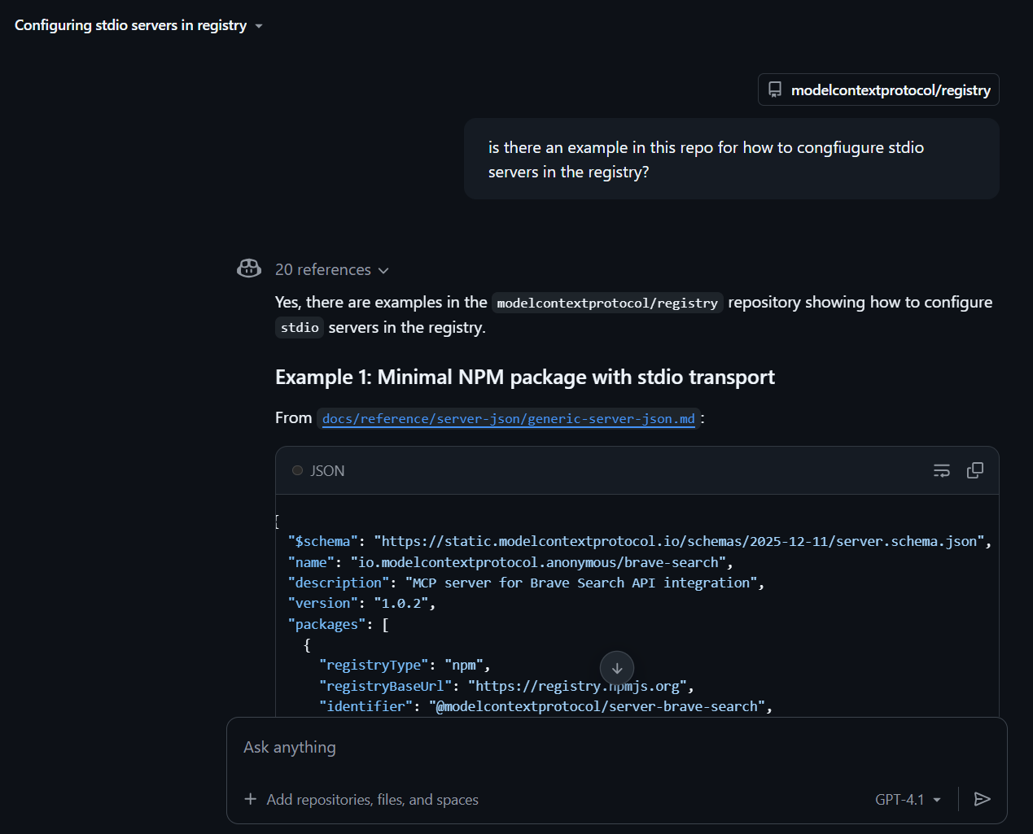Toggle line wrapping in the code block
The width and height of the screenshot is (1033, 834).
(941, 470)
